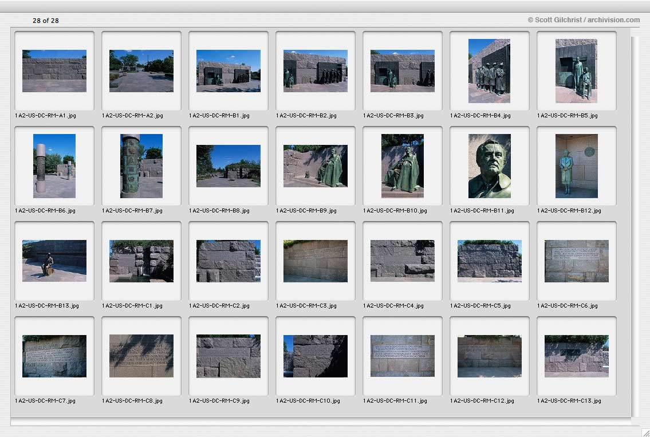Click the filename text "1A2-US-DC-RM-C4.jpg"
The image size is (650, 437).
click(393, 306)
